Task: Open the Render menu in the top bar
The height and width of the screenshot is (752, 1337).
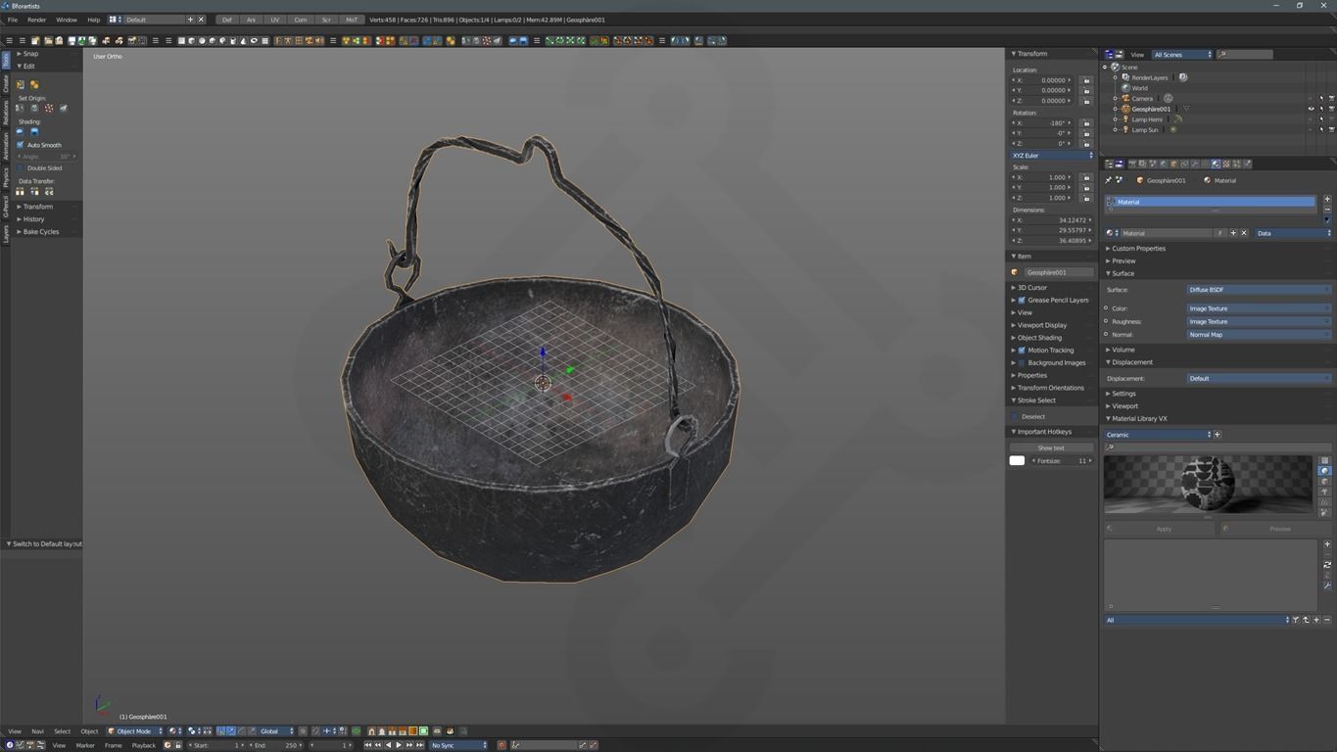Action: click(x=36, y=20)
